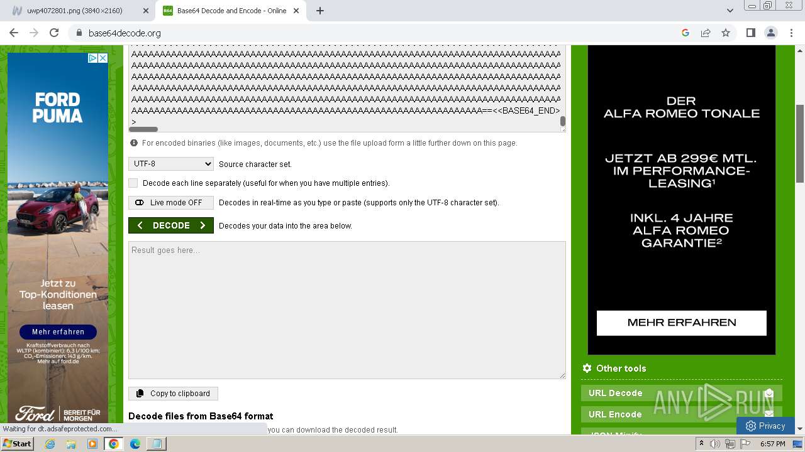Open media player taskbar icon
The image size is (805, 452).
[x=92, y=444]
